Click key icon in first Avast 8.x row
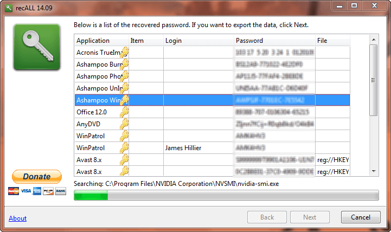This screenshot has height=232, width=391. [x=124, y=160]
